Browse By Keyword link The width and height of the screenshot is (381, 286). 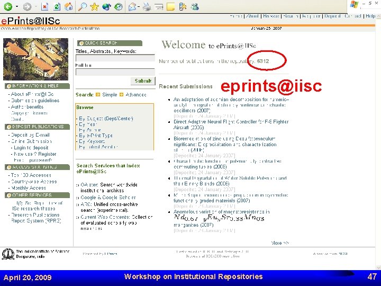pyautogui.click(x=92, y=141)
